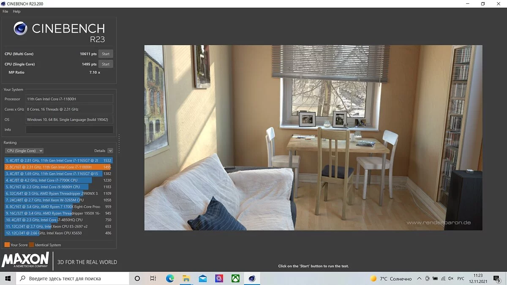Screen dimensions: 507x285
Task: Open the Xbox app in taskbar
Action: pos(235,279)
